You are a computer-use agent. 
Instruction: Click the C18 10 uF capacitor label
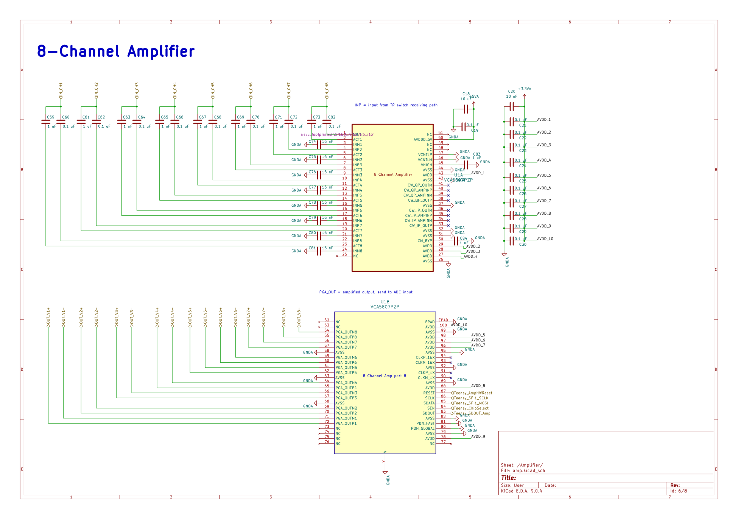click(466, 97)
